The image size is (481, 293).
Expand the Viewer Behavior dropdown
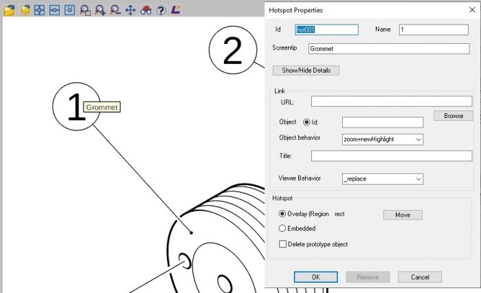[382, 179]
